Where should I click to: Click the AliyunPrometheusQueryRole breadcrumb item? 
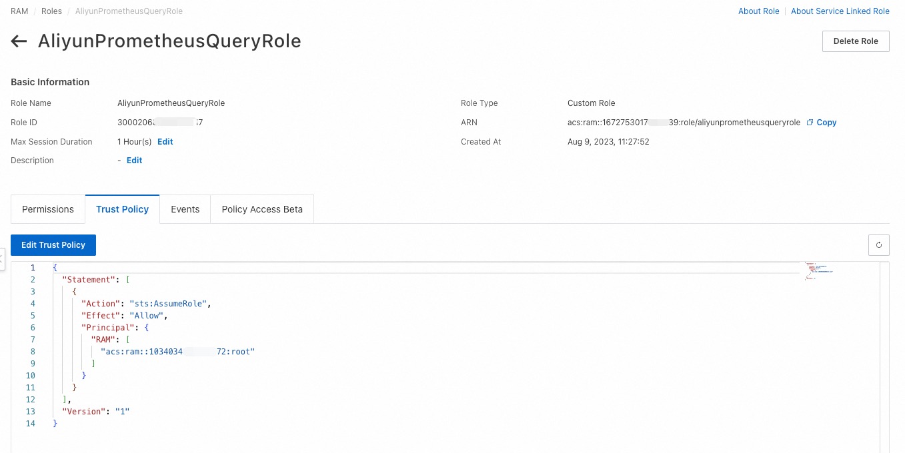point(129,11)
